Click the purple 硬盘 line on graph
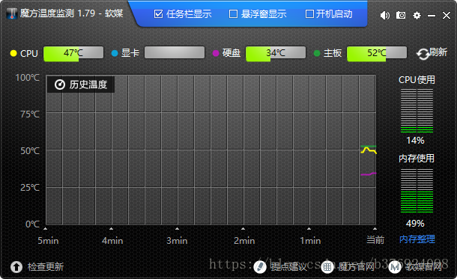 point(369,174)
